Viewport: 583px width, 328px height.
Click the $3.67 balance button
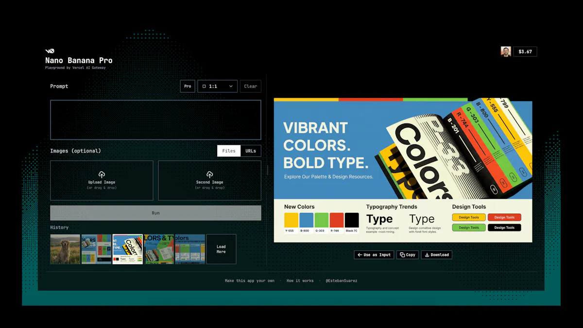click(525, 52)
